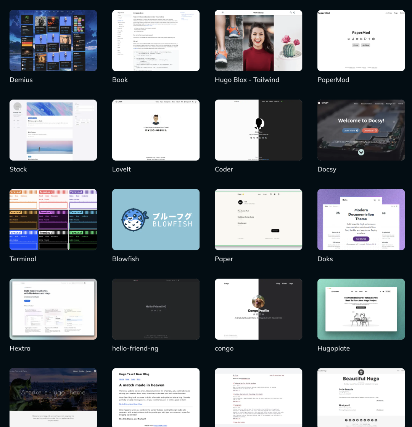The image size is (412, 427).
Task: Open the Hugo Bear Blog thumbnail
Action: (156, 398)
